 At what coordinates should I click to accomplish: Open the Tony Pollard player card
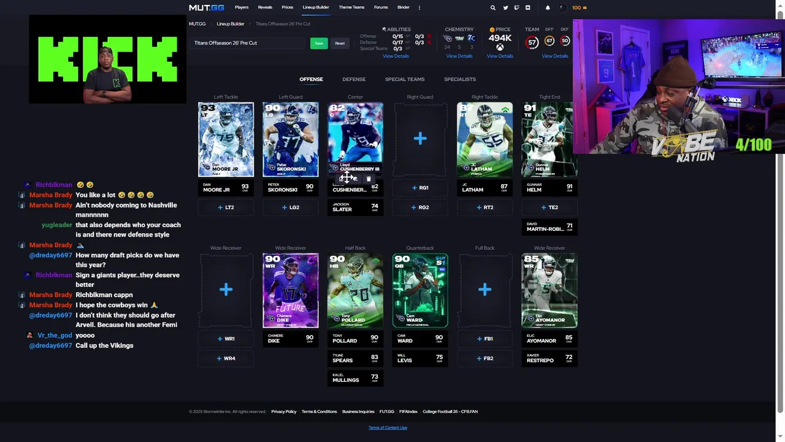355,290
